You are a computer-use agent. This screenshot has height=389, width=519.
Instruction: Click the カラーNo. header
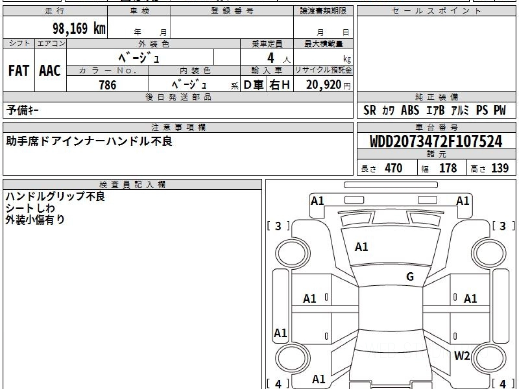click(x=108, y=70)
